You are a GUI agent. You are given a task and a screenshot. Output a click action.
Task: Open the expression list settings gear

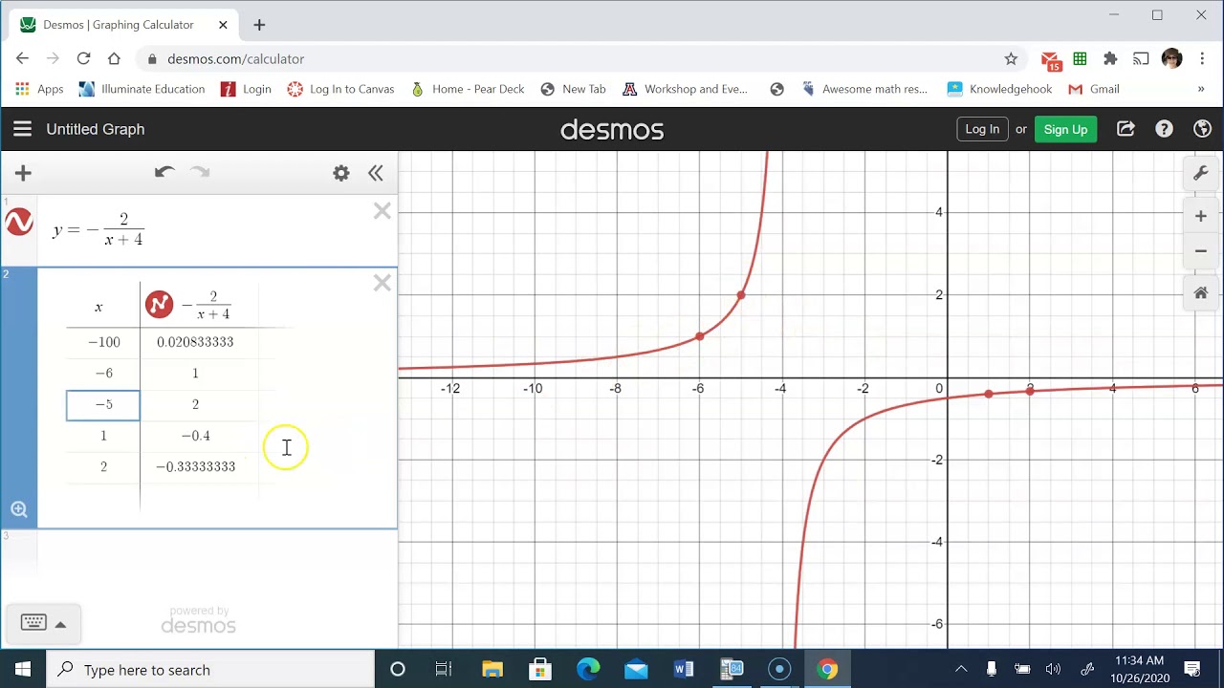click(x=340, y=173)
